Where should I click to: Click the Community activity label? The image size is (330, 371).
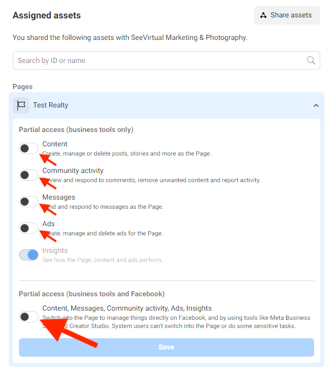point(73,170)
